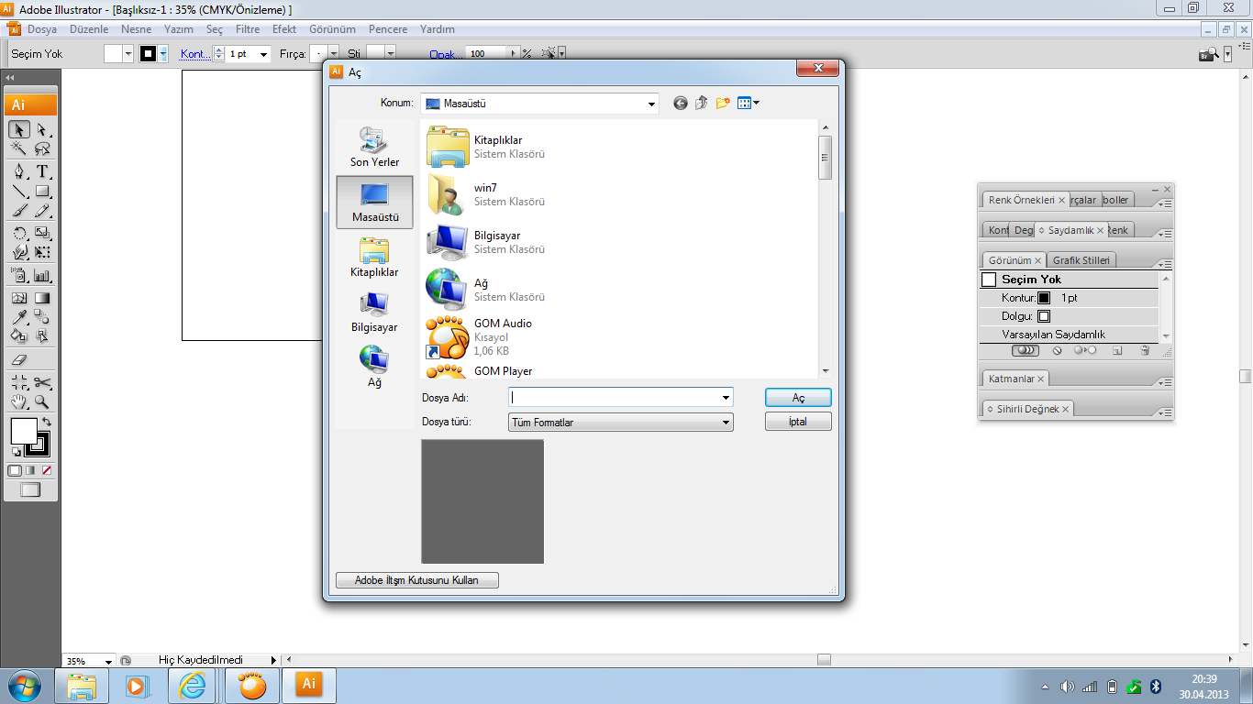The width and height of the screenshot is (1253, 704).
Task: Set paint mode to Gradient button
Action: tap(30, 470)
